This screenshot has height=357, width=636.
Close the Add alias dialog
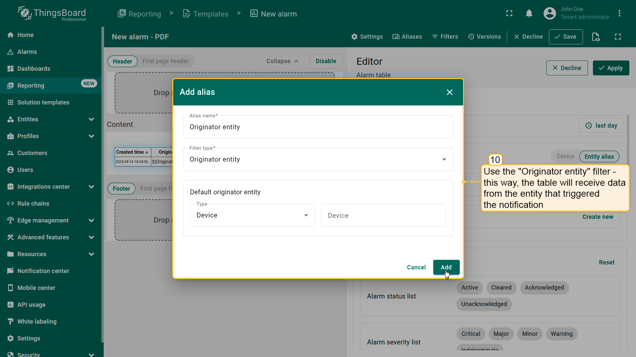pyautogui.click(x=449, y=92)
